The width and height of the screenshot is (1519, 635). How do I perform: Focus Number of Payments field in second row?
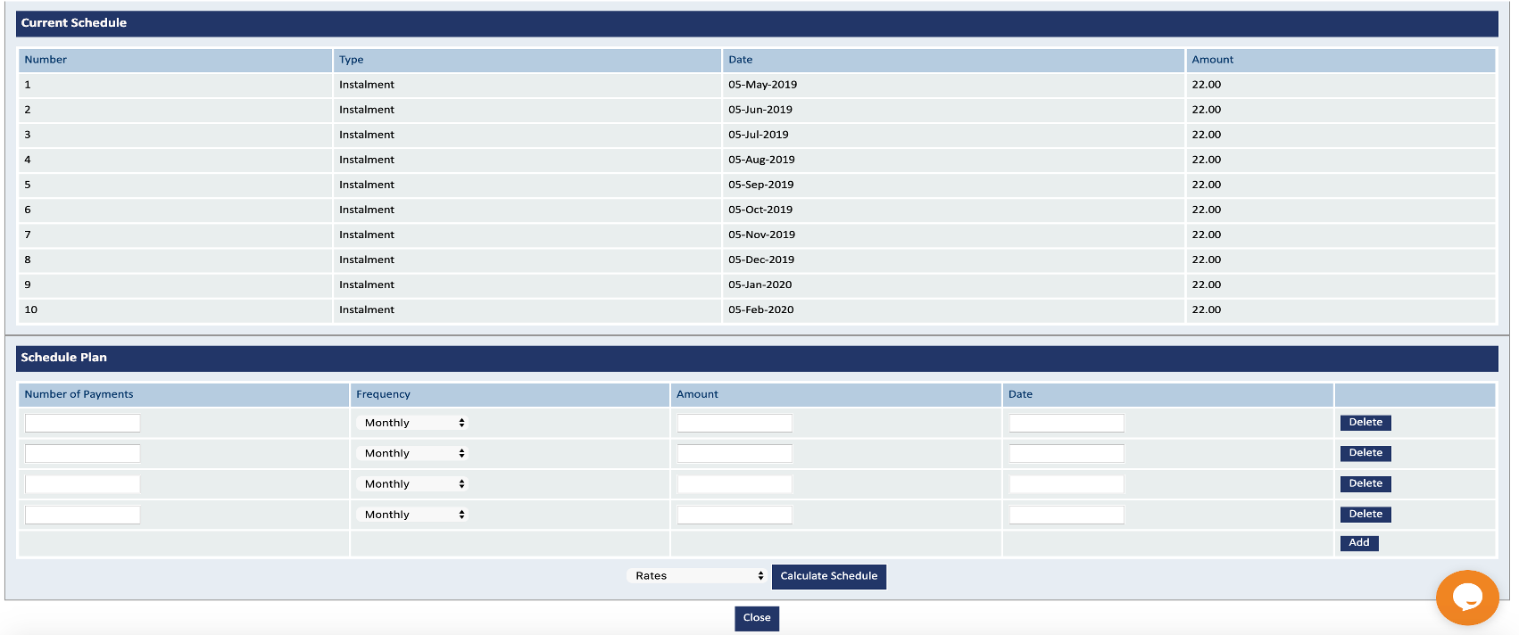[x=83, y=453]
